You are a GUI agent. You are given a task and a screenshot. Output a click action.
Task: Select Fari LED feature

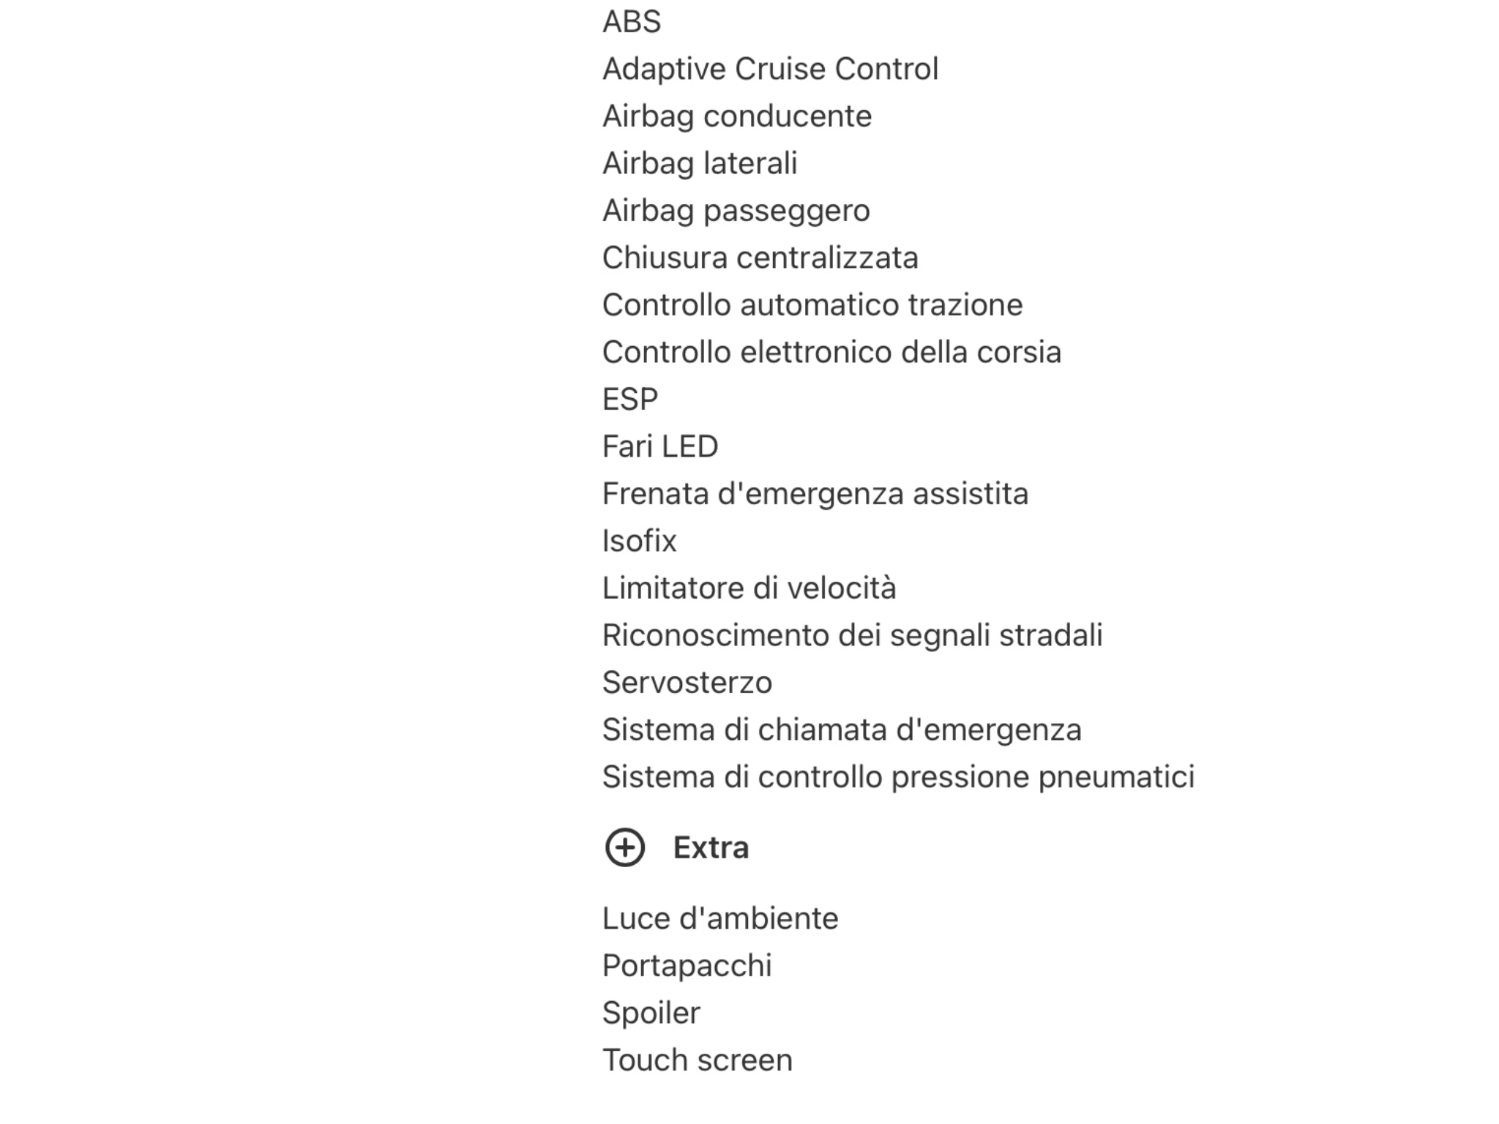[660, 446]
